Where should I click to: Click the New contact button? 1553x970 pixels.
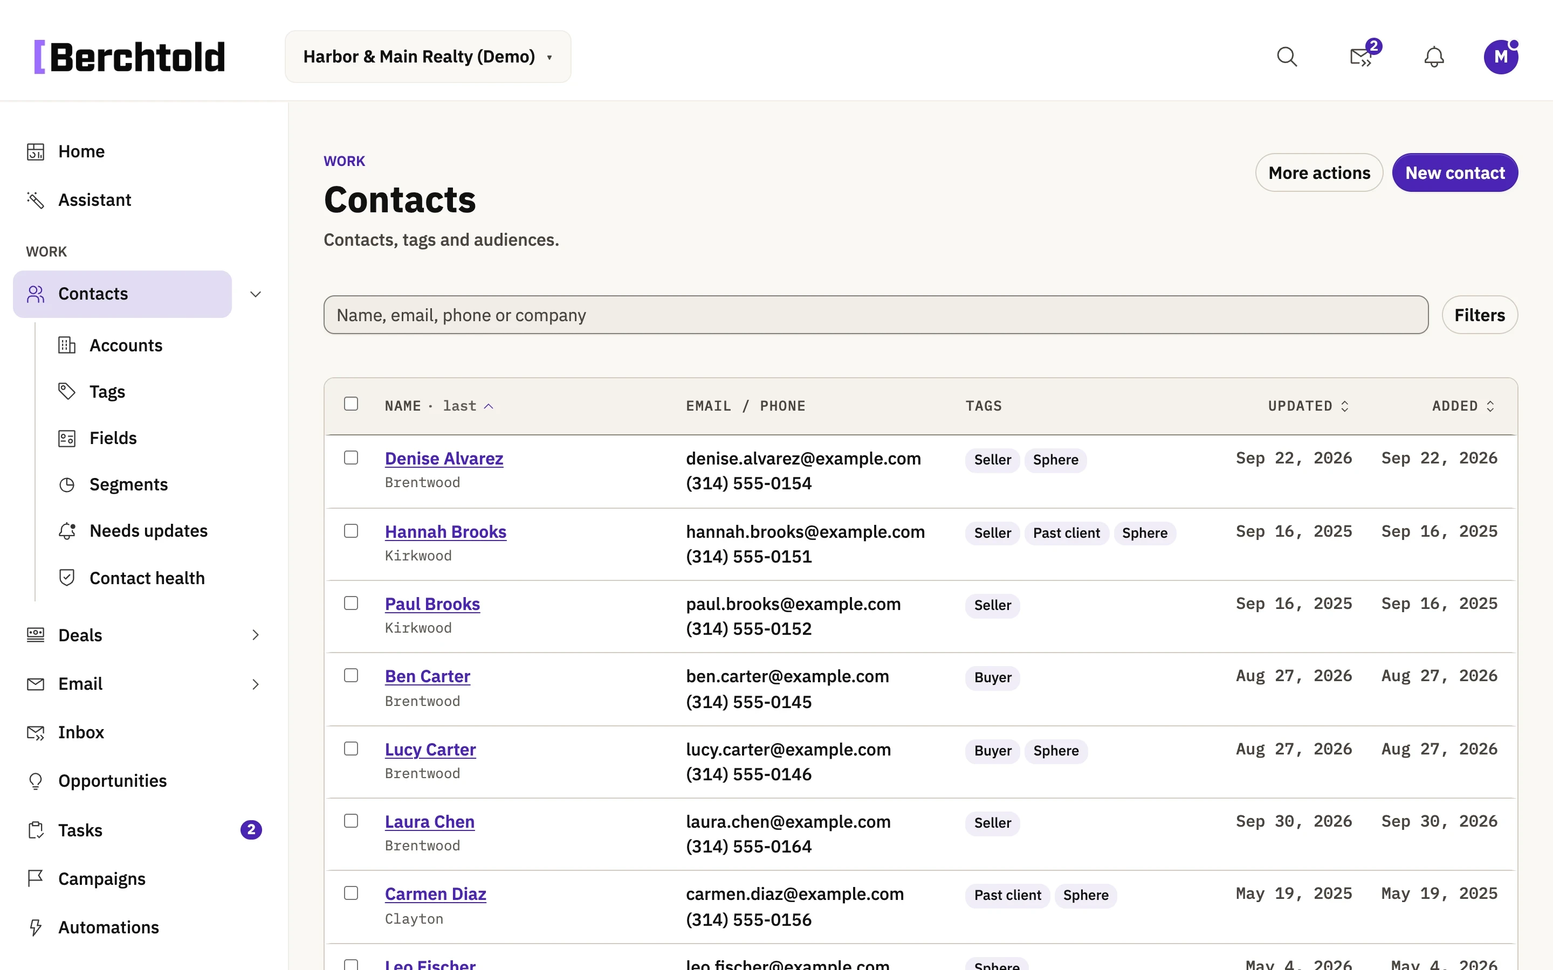[1455, 172]
